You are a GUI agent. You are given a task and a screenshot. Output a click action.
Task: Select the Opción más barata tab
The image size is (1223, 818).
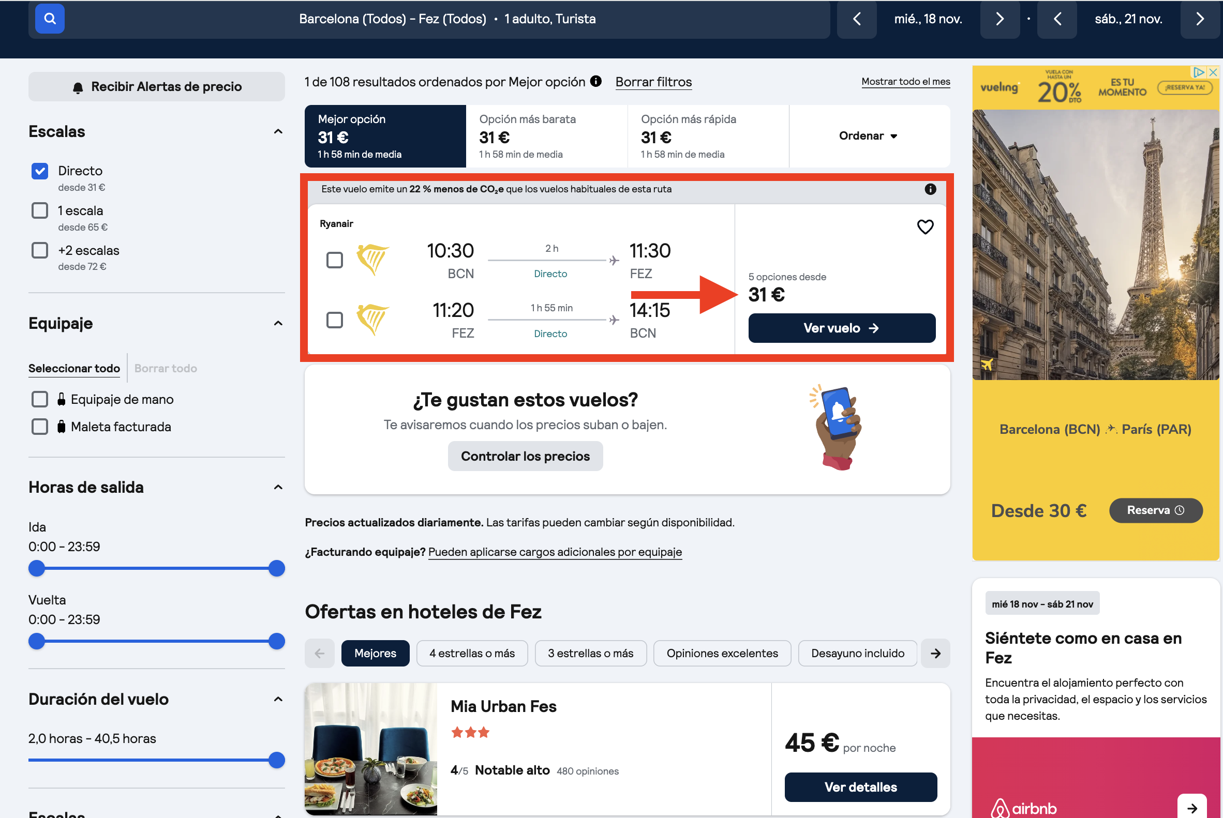point(546,136)
